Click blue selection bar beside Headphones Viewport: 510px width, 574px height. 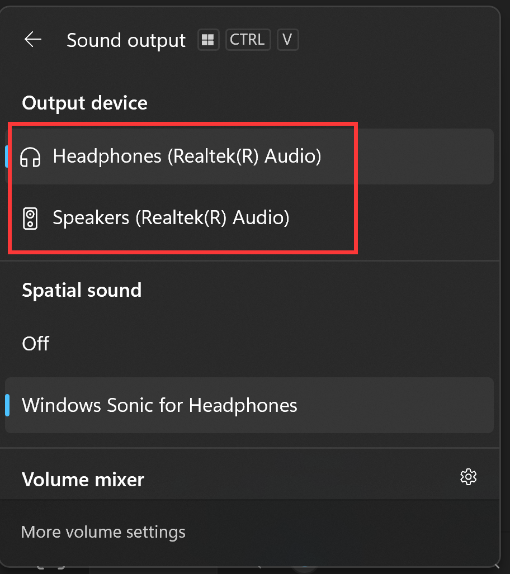pyautogui.click(x=7, y=156)
